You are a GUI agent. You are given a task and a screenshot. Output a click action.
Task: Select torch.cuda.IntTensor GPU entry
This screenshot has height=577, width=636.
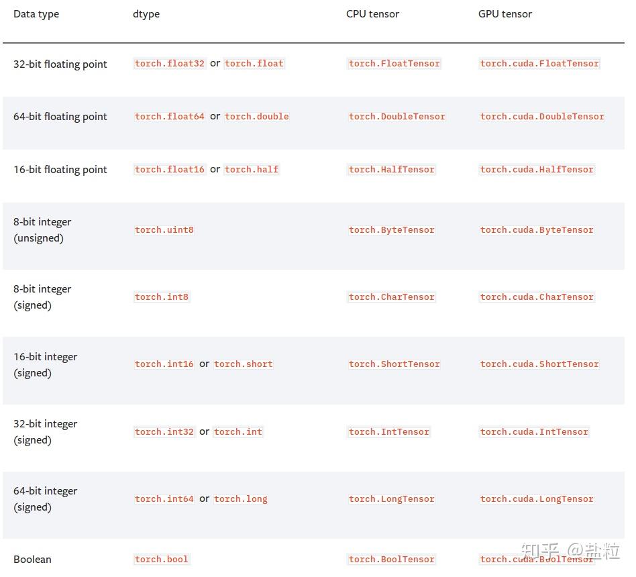[534, 432]
